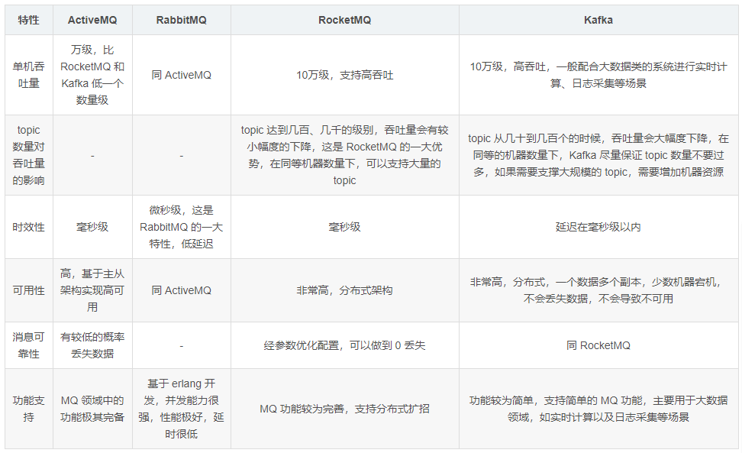Select the 消息可靠性 row label

[x=28, y=345]
